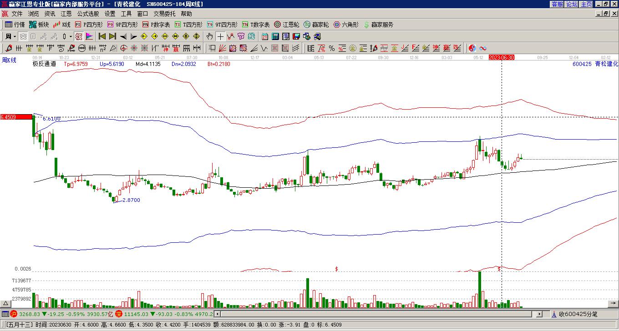Click the 极反通道 indicator name

click(x=44, y=64)
